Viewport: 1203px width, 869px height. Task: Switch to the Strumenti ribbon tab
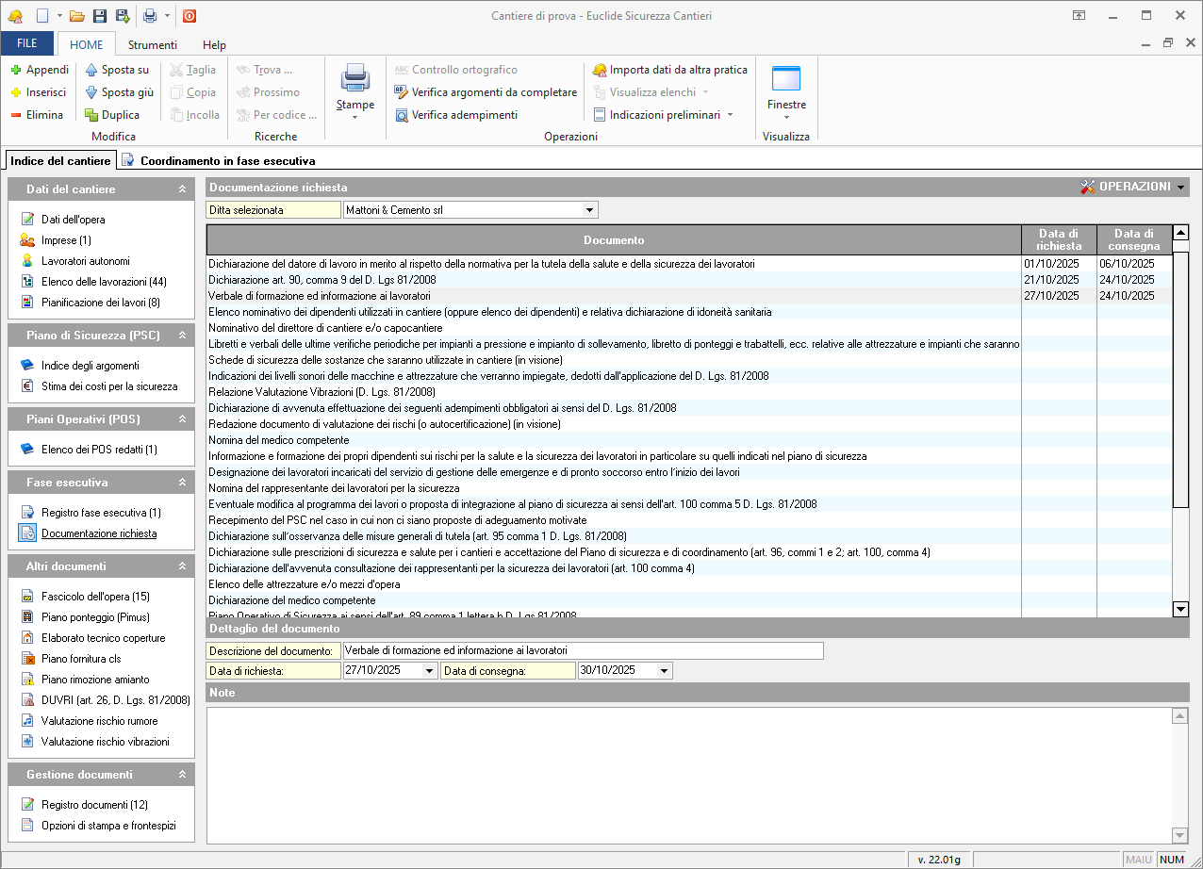[153, 44]
